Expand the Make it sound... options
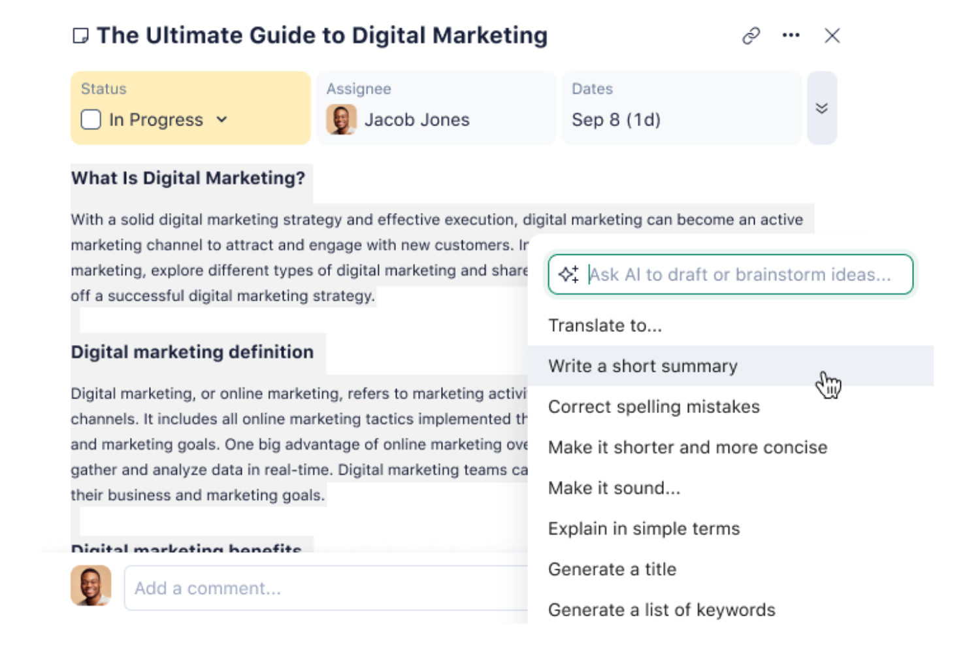 point(614,488)
